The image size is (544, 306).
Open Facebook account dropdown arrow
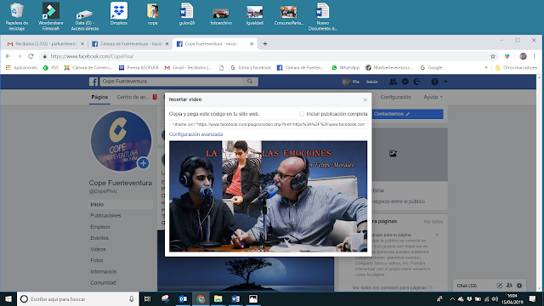(445, 82)
